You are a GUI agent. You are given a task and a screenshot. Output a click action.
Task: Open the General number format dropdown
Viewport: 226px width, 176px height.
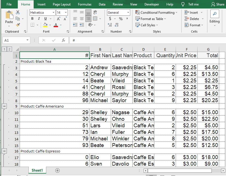pyautogui.click(x=128, y=13)
